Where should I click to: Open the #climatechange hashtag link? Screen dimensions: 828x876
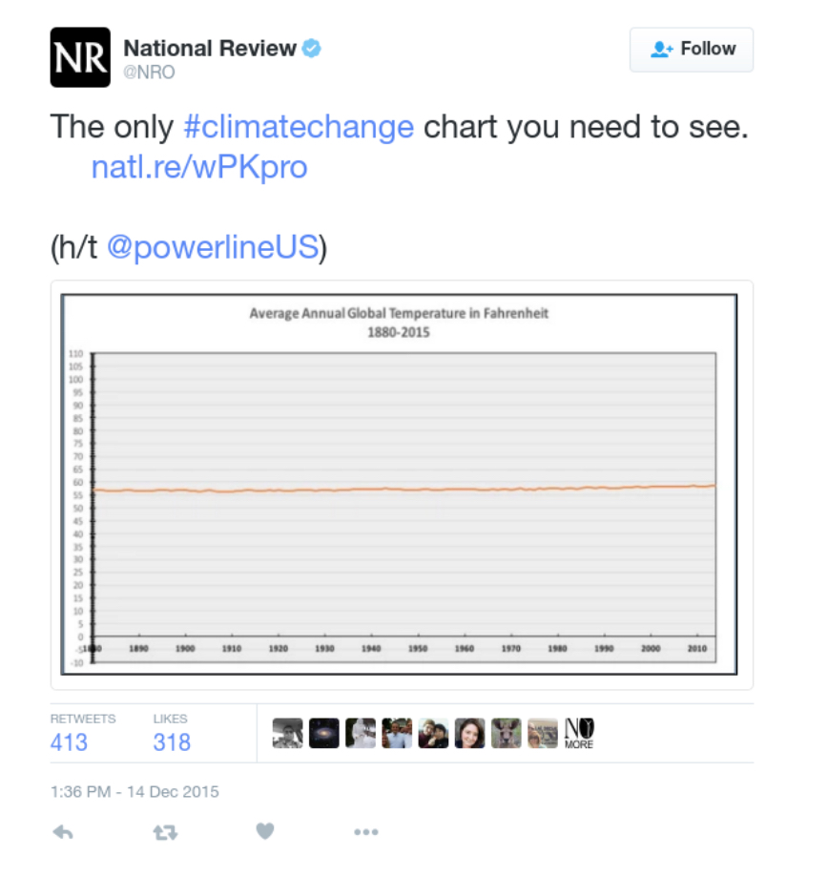pos(299,127)
